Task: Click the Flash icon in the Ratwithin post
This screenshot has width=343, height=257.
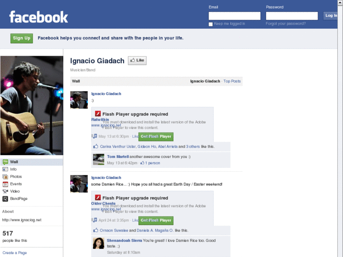Action: 98,114
